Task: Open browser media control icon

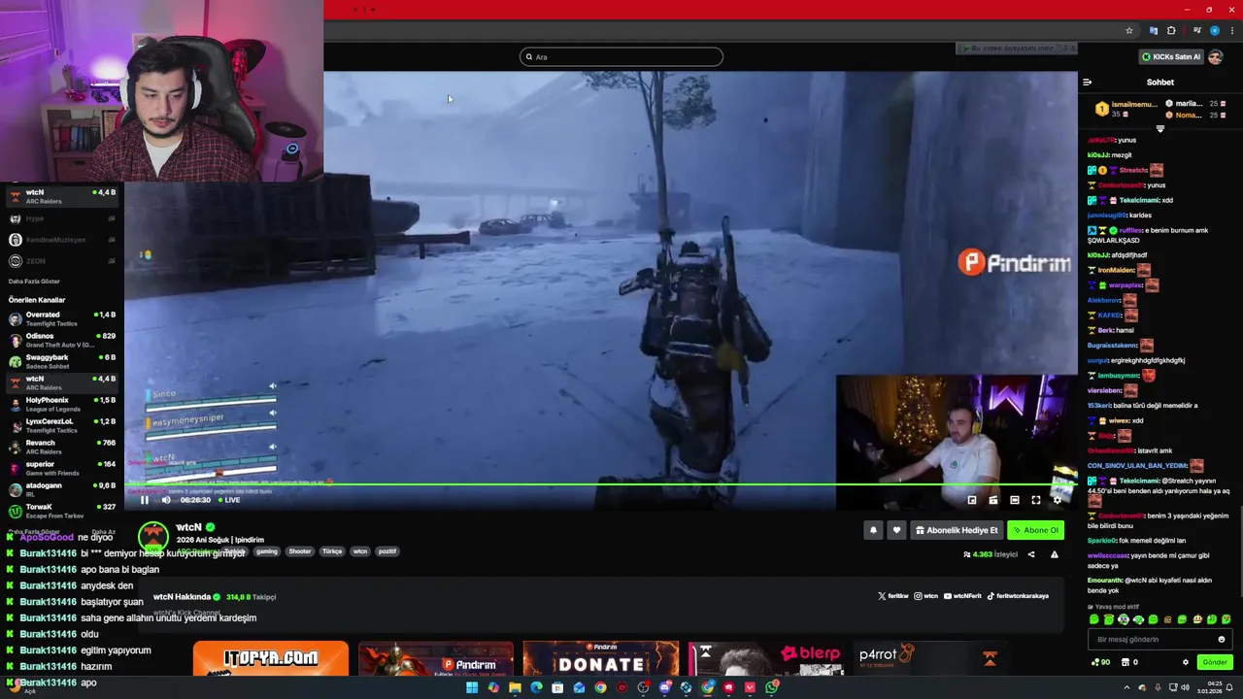Action: point(1197,31)
